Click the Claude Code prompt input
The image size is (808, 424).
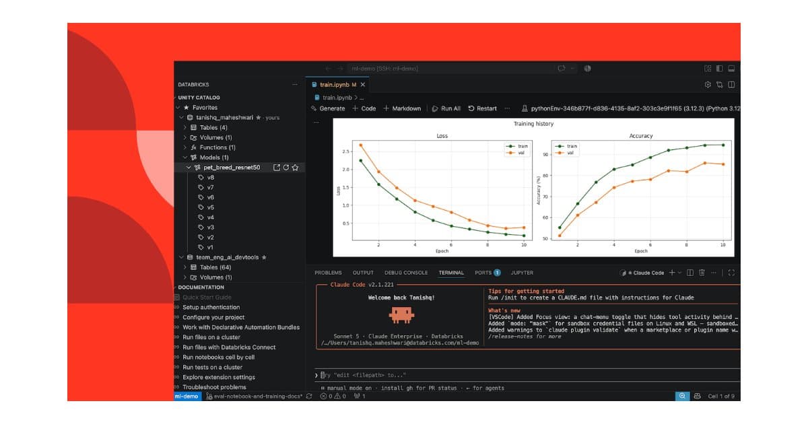coord(527,375)
